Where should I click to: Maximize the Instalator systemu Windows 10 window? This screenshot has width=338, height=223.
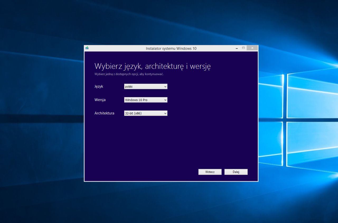click(243, 48)
